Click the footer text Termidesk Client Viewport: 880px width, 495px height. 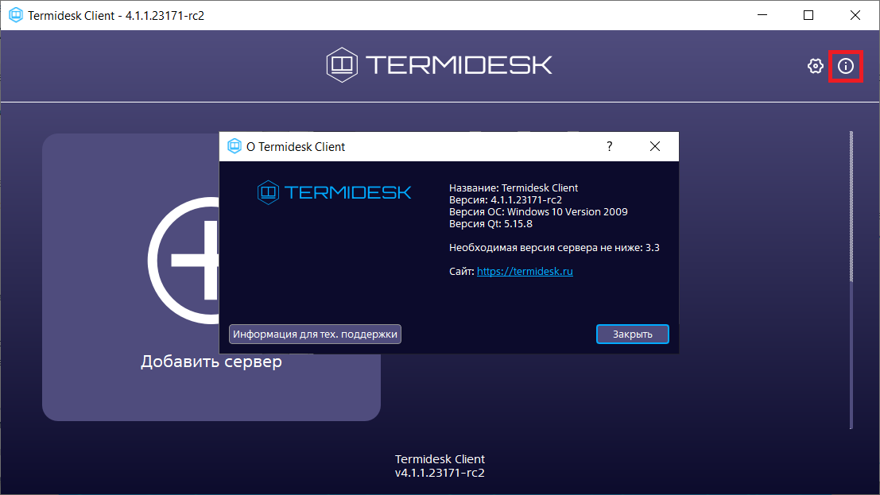coord(440,459)
